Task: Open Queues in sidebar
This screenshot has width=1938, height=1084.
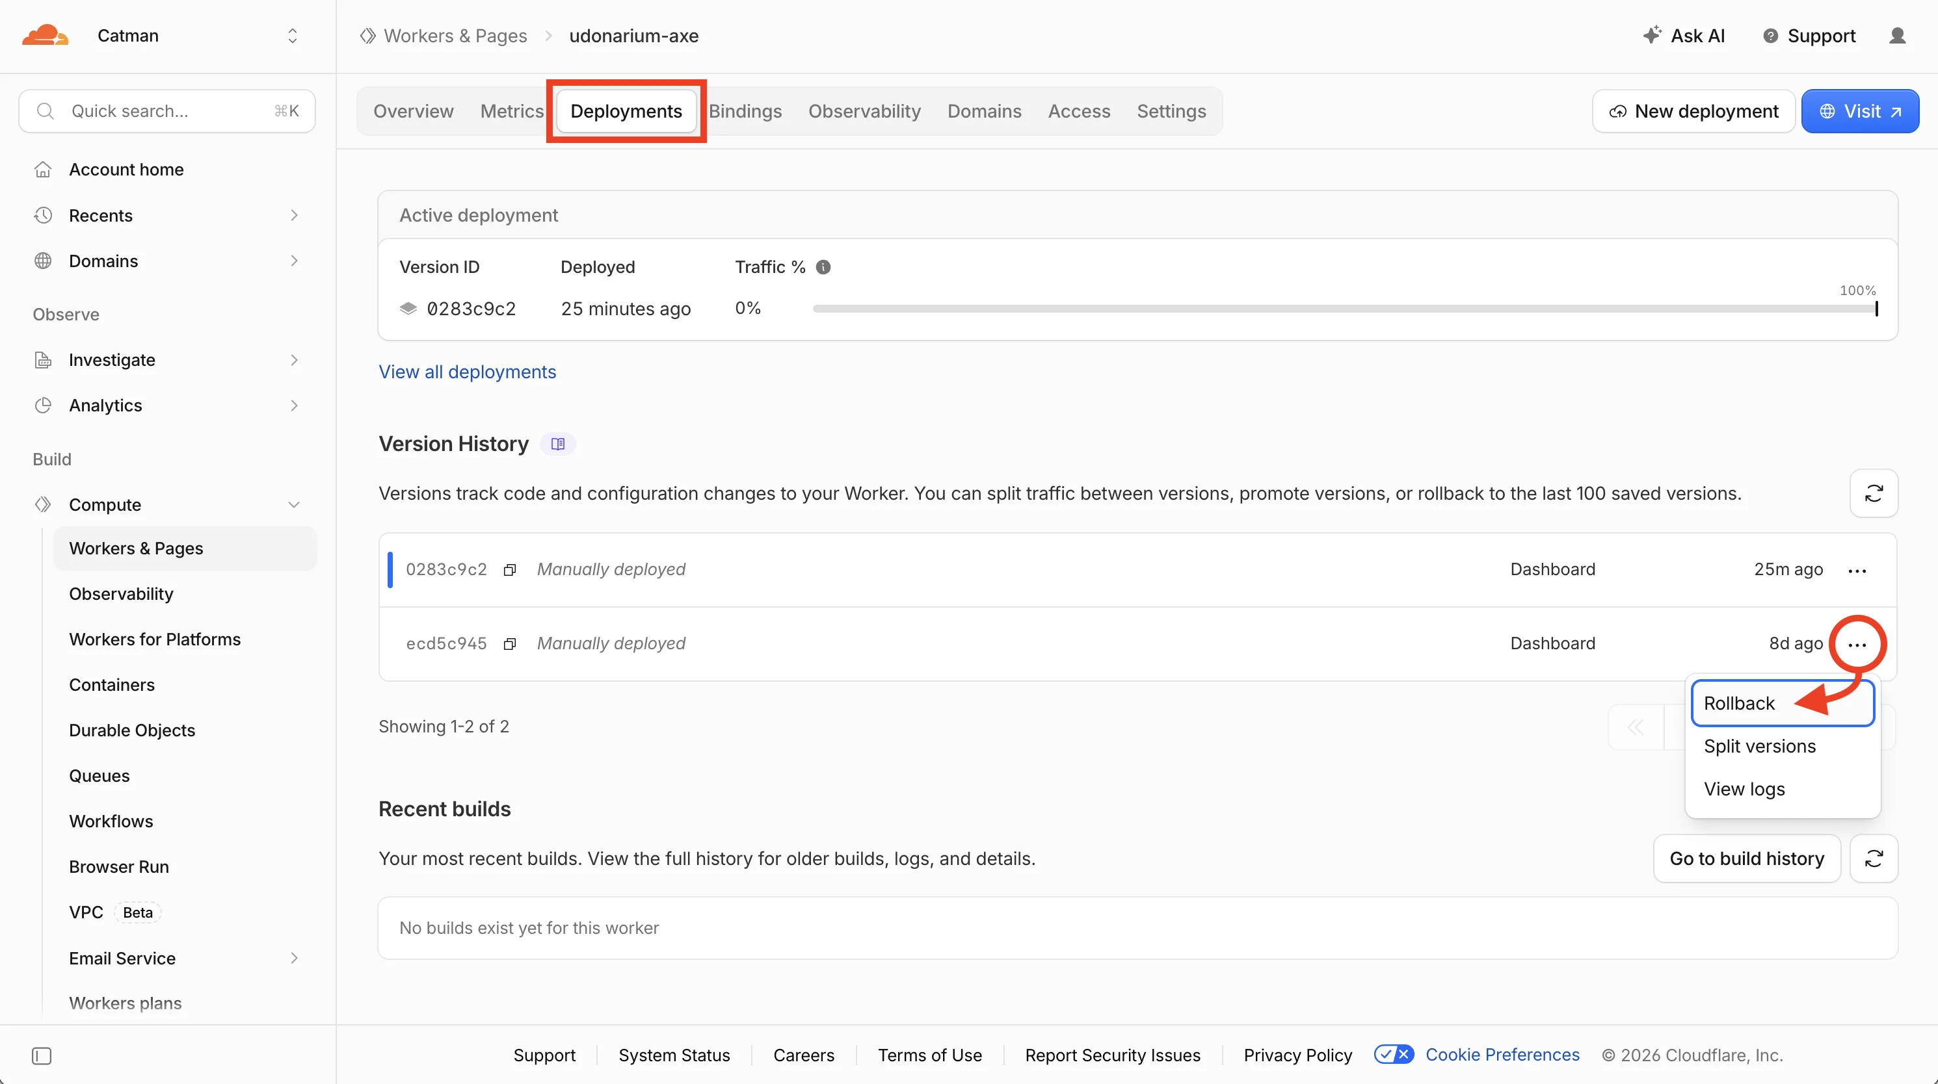Action: pyautogui.click(x=100, y=776)
